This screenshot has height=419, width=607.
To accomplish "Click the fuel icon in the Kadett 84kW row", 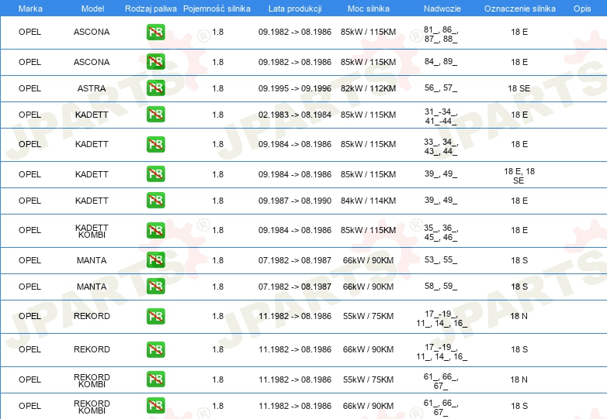I will coord(155,201).
